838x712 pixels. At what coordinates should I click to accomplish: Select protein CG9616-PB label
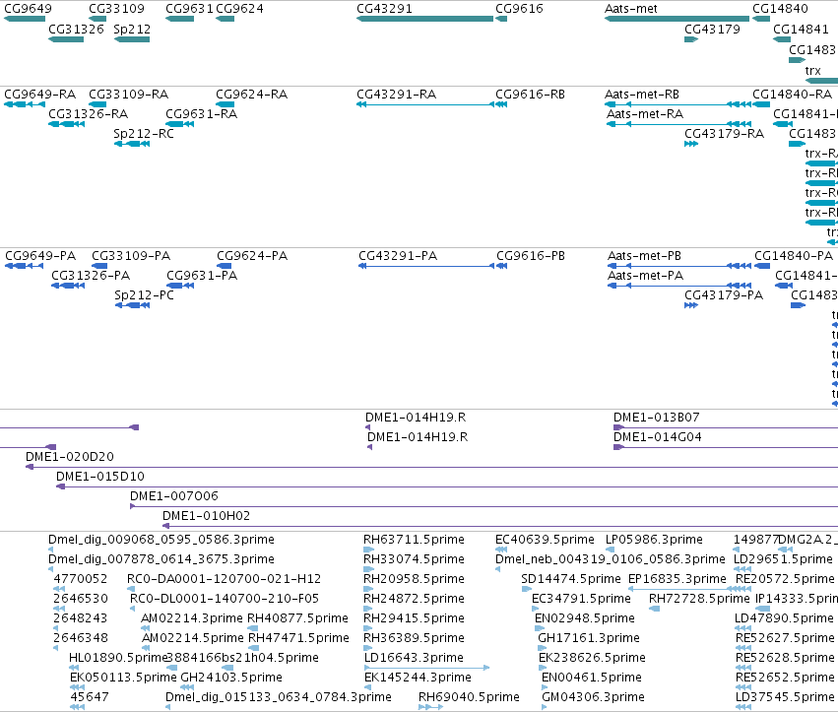pyautogui.click(x=531, y=255)
